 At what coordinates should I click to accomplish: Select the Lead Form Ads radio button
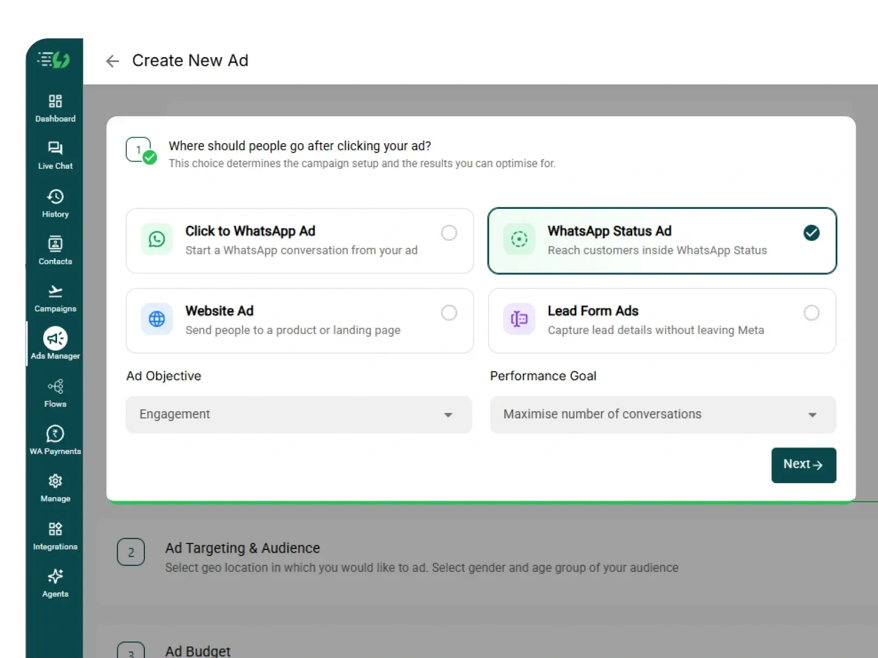click(812, 313)
